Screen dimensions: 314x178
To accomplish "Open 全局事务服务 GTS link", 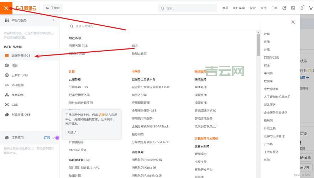I will pyautogui.click(x=144, y=110).
